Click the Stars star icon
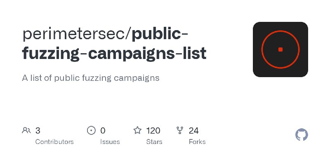This screenshot has width=330, height=165. click(137, 131)
